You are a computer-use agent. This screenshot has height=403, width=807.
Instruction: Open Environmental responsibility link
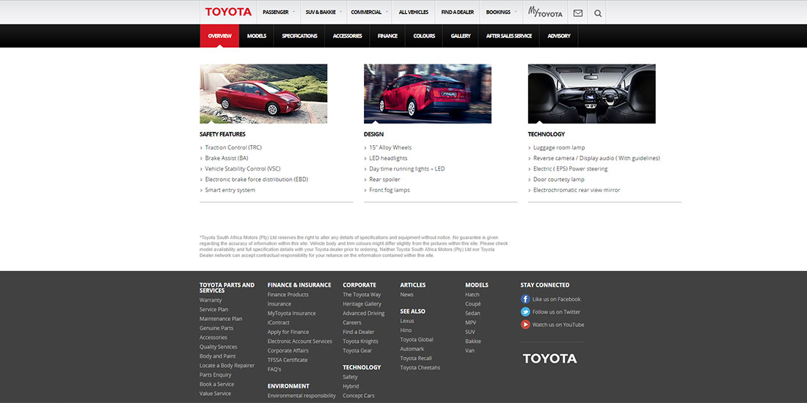point(302,396)
